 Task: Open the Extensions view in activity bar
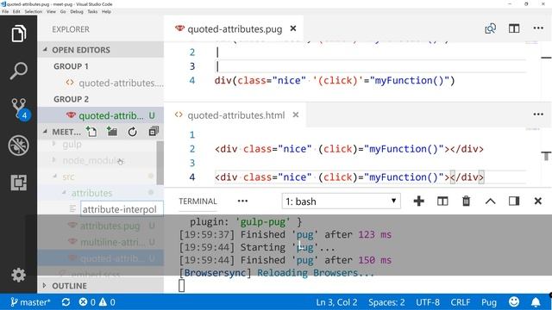tap(18, 183)
